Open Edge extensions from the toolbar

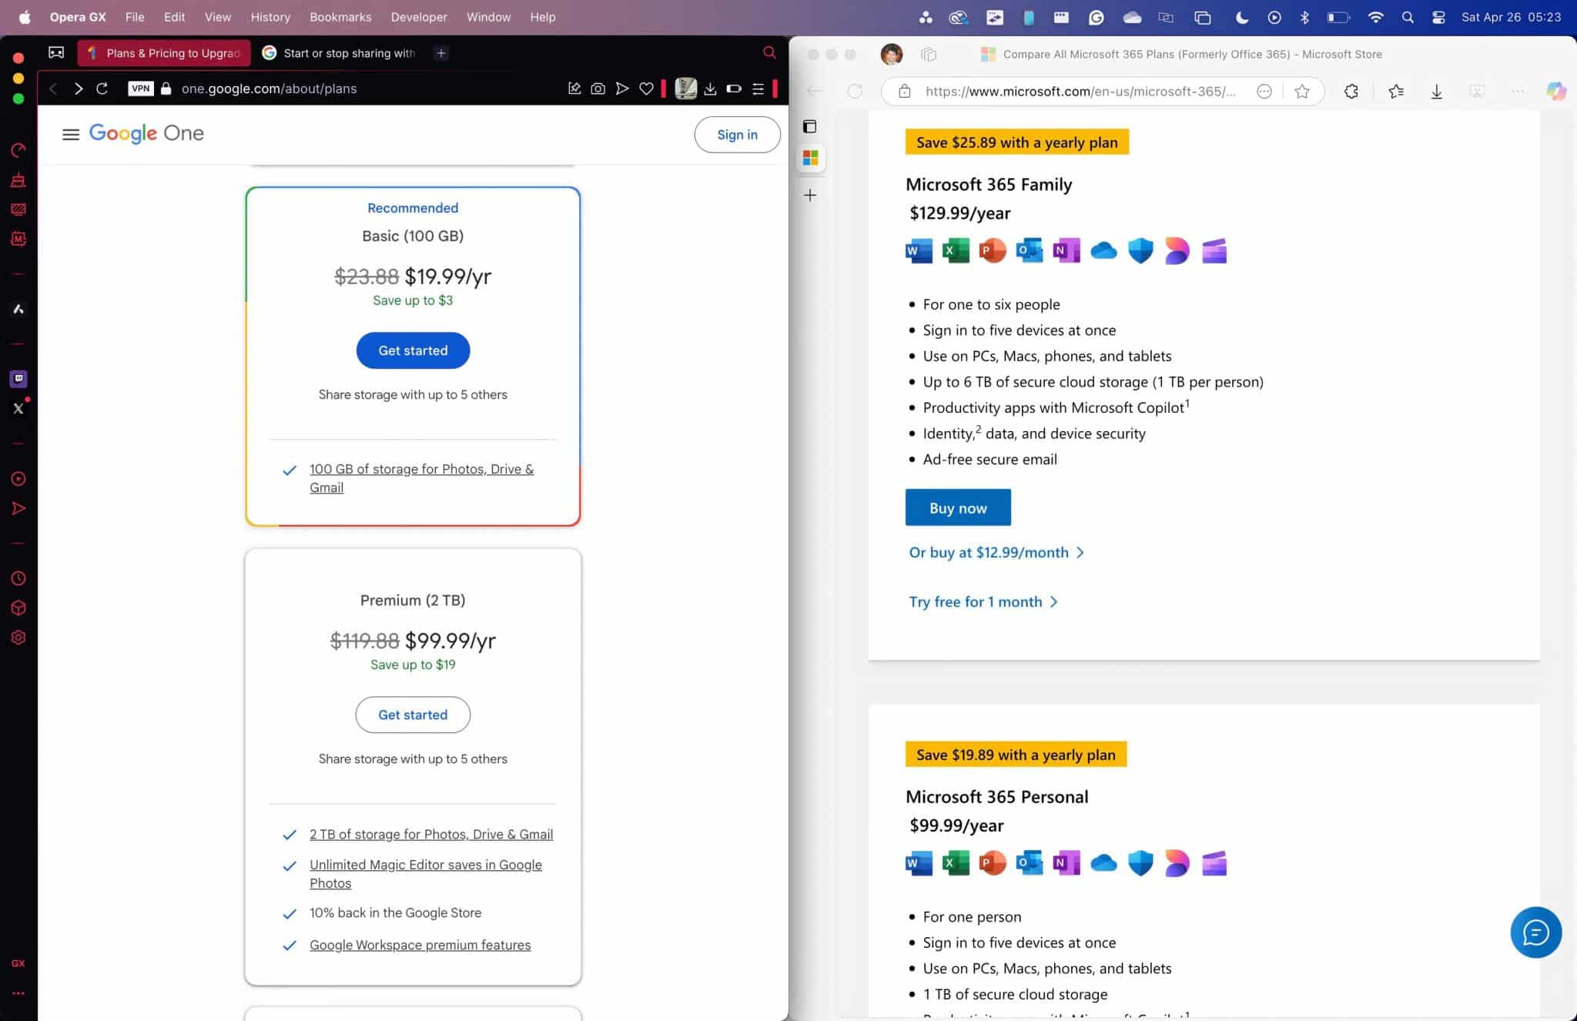(1351, 91)
